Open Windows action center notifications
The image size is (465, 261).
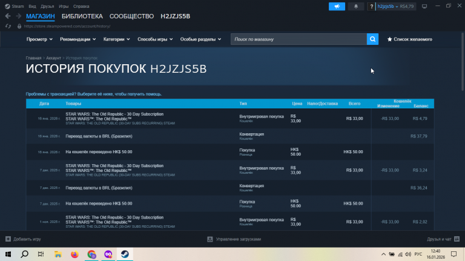pos(453,254)
